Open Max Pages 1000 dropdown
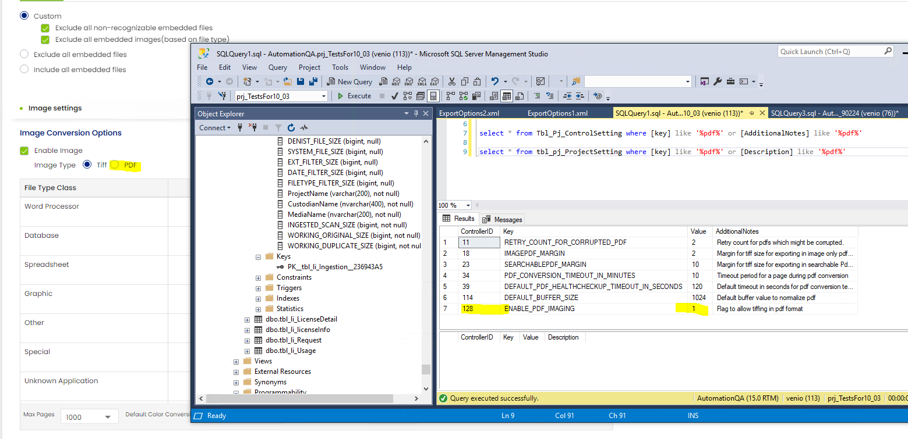The width and height of the screenshot is (908, 439). tap(89, 417)
